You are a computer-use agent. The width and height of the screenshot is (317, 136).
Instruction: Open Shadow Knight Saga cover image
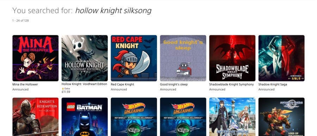click(x=281, y=58)
